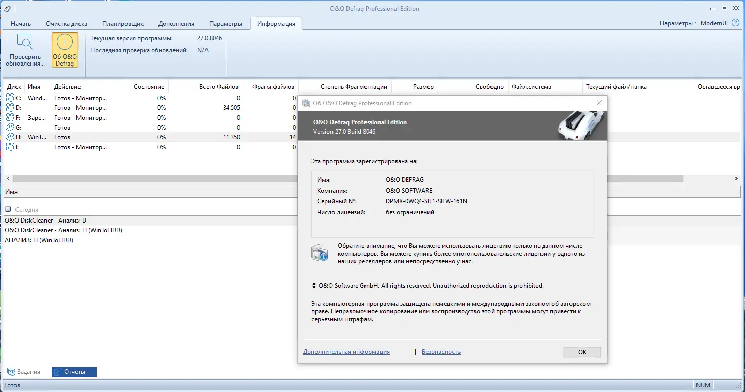Screen dimensions: 745x392
Task: Click the version value '27.0.8046' in ribbon
Action: [x=210, y=38]
